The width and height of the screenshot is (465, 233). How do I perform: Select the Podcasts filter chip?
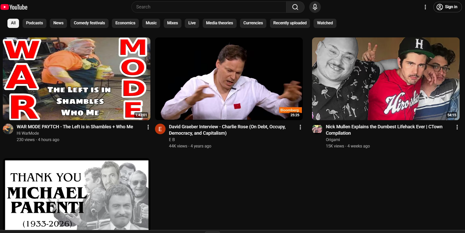click(34, 23)
